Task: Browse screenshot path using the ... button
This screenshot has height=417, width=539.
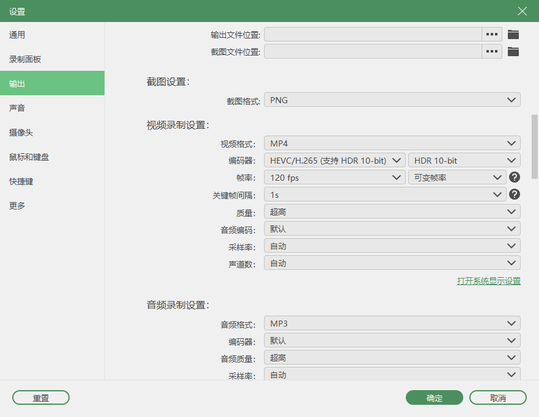Action: (x=491, y=51)
